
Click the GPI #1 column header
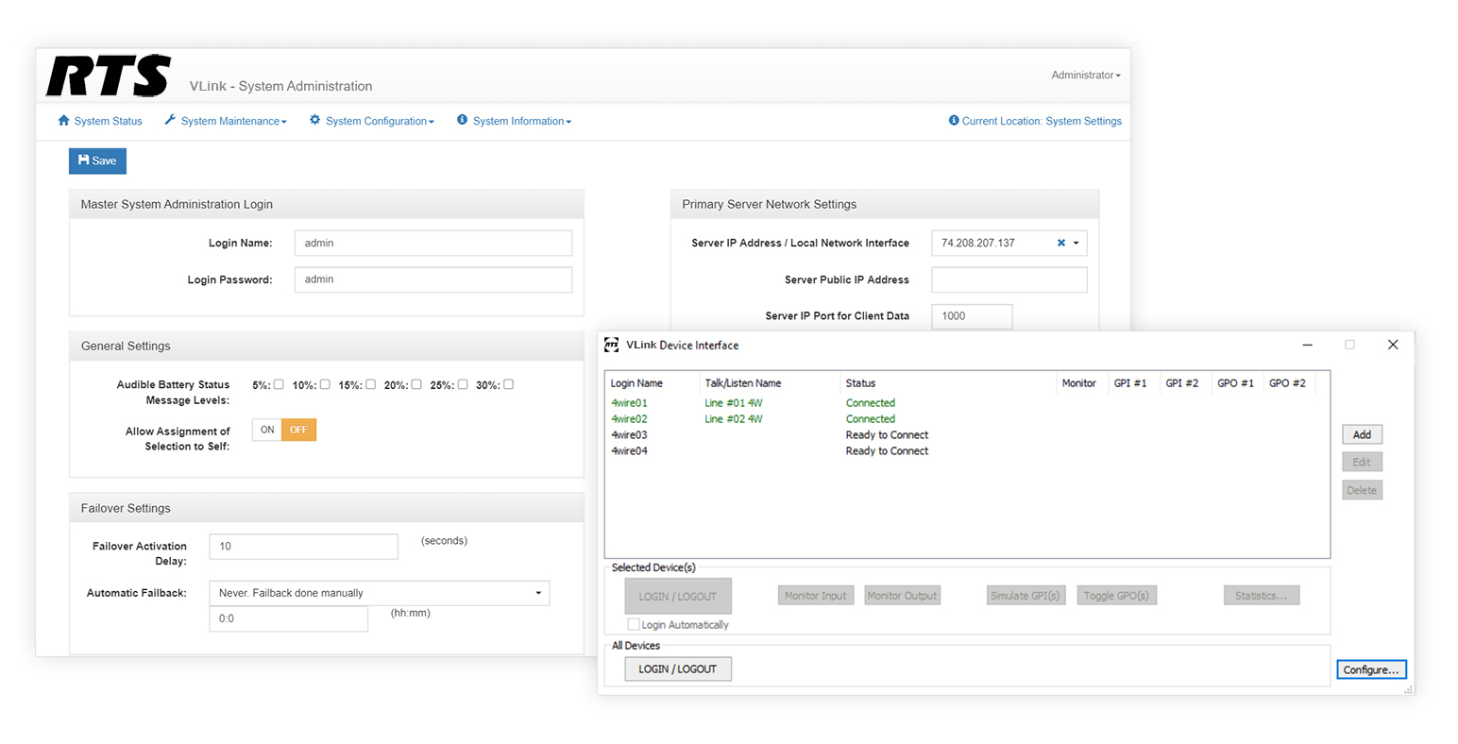pos(1130,383)
